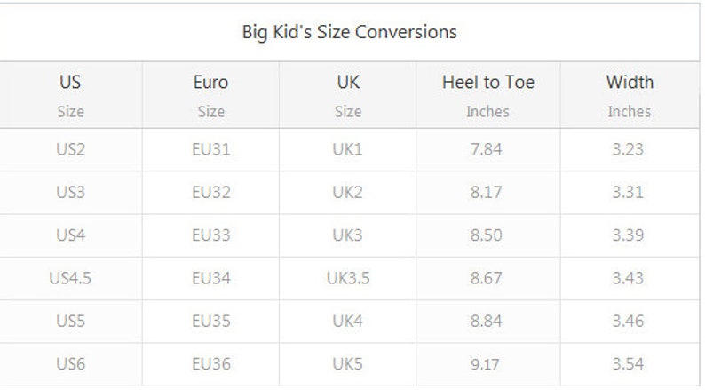
Task: Click the Big Kid's Size Conversions title
Action: (x=349, y=32)
